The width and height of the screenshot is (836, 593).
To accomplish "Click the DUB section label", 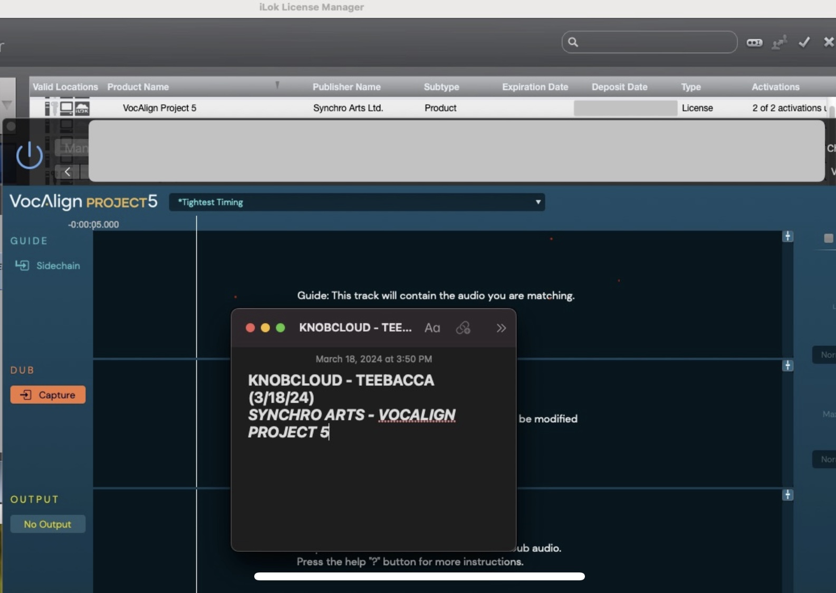I will (x=22, y=370).
